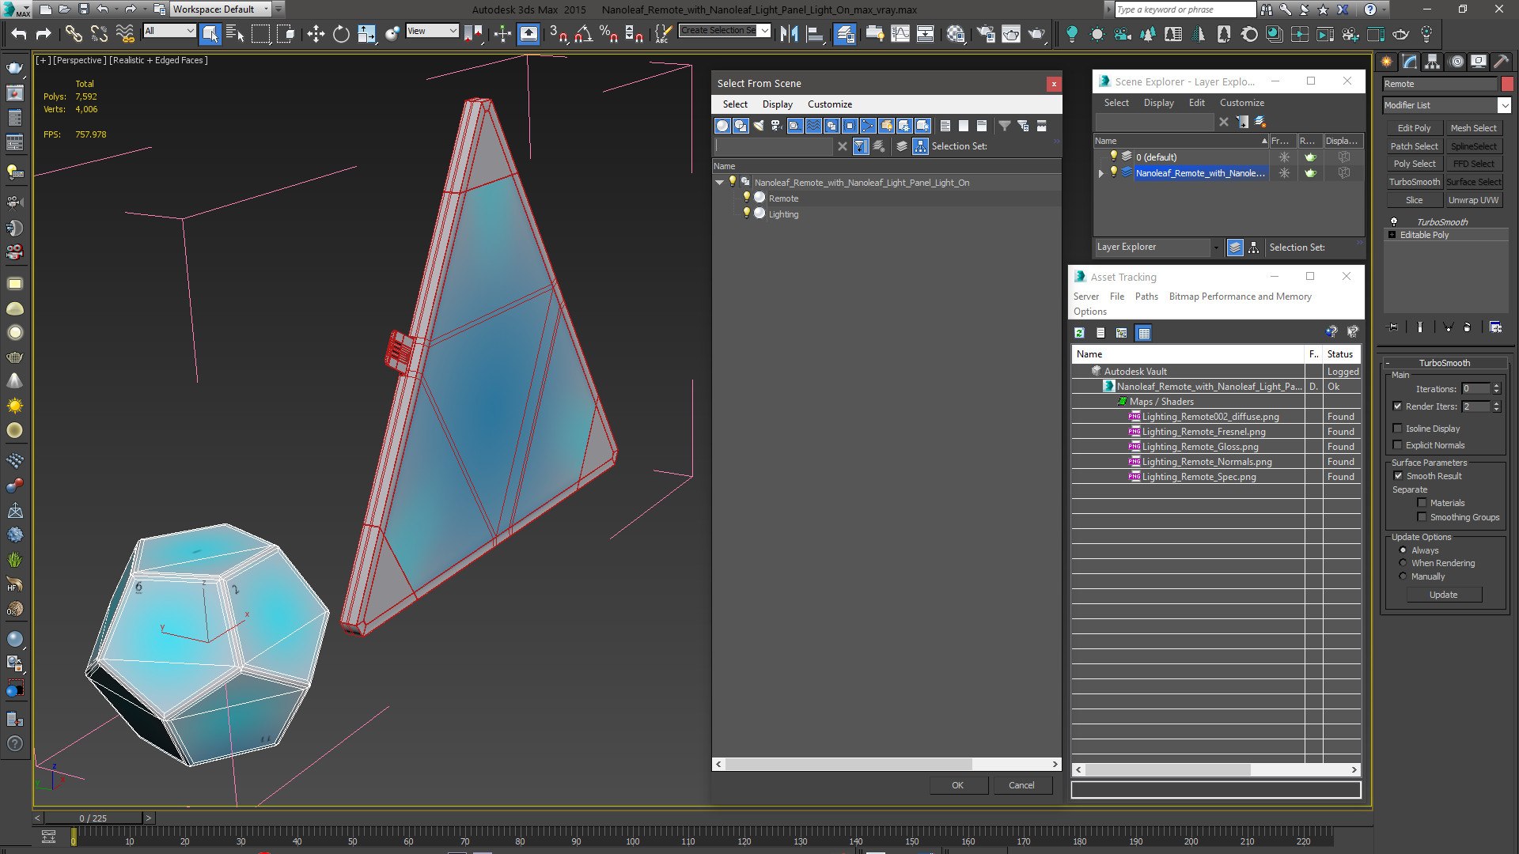The height and width of the screenshot is (854, 1519).
Task: Click the Select and Move tool
Action: click(x=316, y=33)
